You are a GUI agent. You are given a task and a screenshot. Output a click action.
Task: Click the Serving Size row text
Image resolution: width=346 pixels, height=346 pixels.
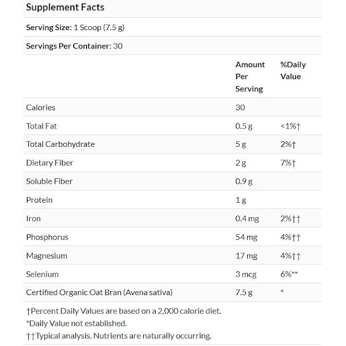[75, 28]
